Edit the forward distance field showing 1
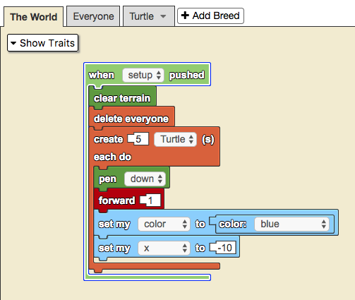Screen dimensions: 355x300 (x=150, y=200)
